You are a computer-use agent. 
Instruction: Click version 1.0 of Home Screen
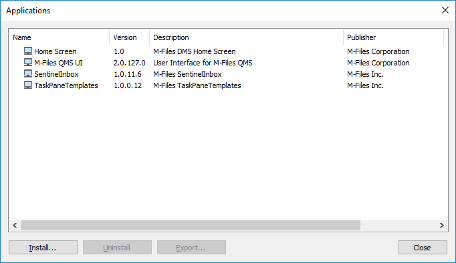(x=119, y=51)
